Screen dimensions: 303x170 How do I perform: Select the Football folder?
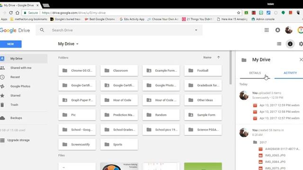(203, 70)
